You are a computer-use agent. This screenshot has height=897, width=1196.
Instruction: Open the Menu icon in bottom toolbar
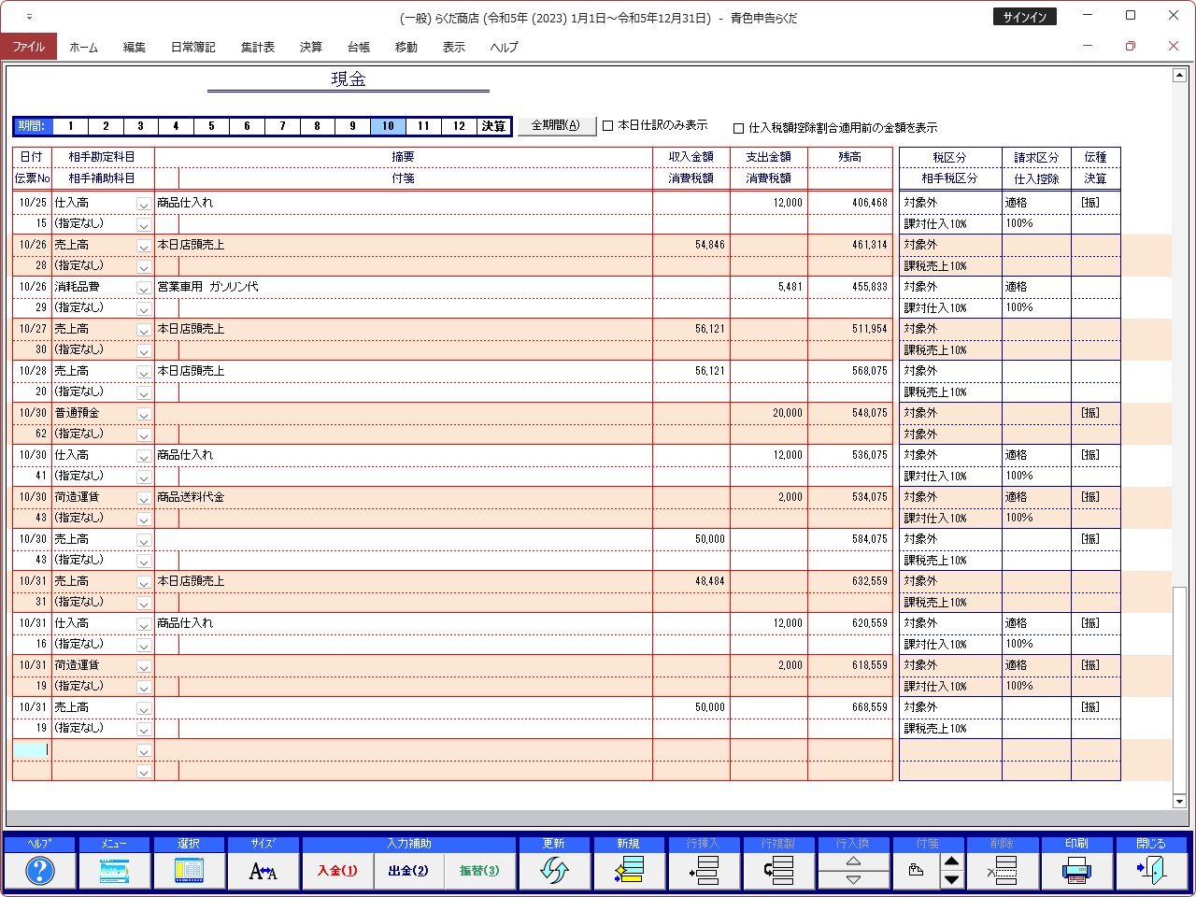[114, 871]
